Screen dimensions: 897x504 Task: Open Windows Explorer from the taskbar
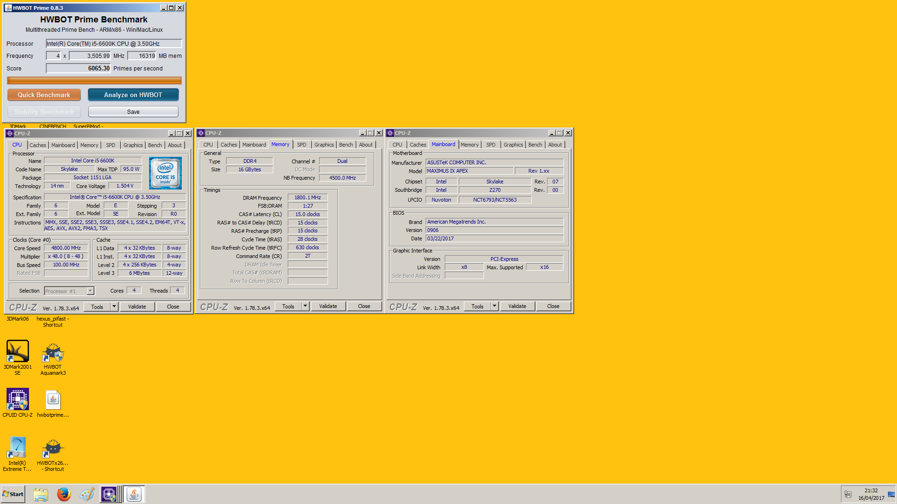41,494
